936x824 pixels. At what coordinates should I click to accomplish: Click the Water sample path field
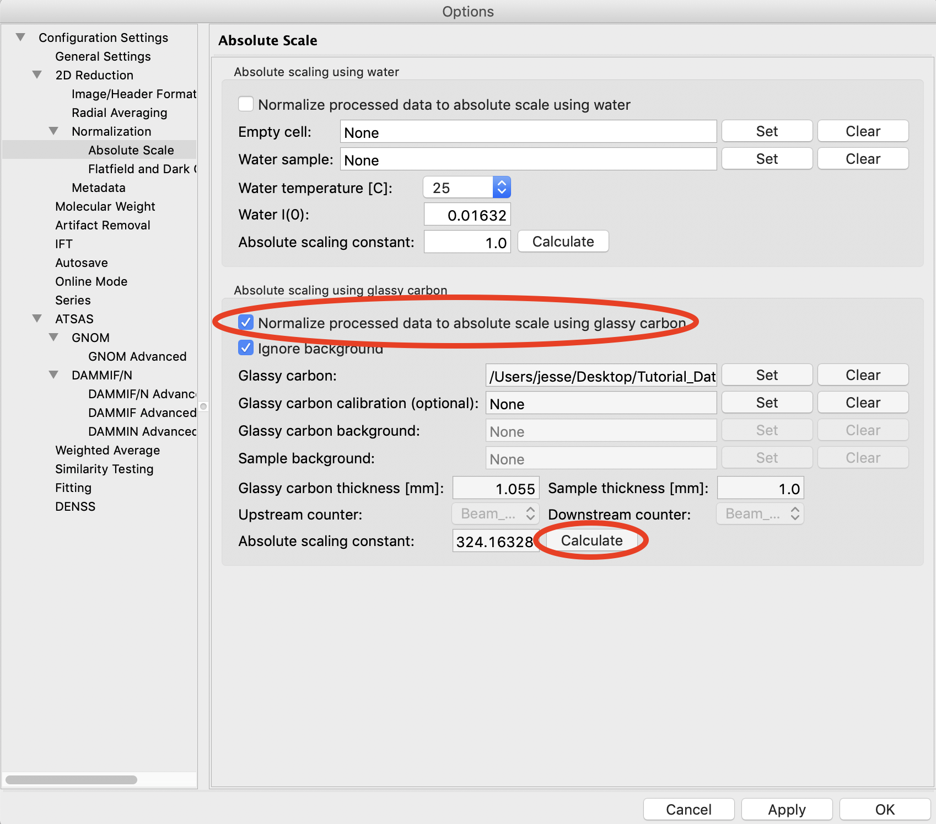click(x=528, y=159)
